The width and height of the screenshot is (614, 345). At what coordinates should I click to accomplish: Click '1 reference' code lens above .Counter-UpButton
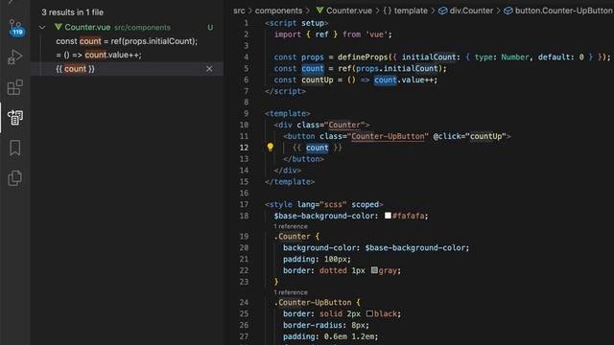pyautogui.click(x=291, y=292)
